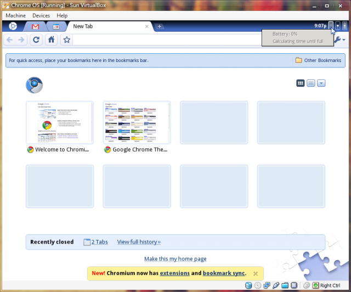Click the rightmost status area icon

point(345,26)
